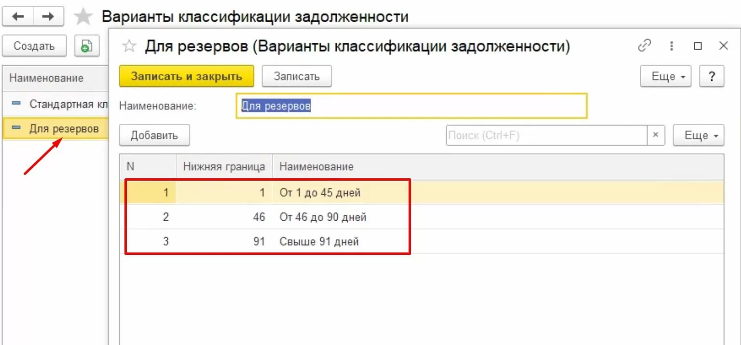Go back with the left arrow button

[18, 17]
